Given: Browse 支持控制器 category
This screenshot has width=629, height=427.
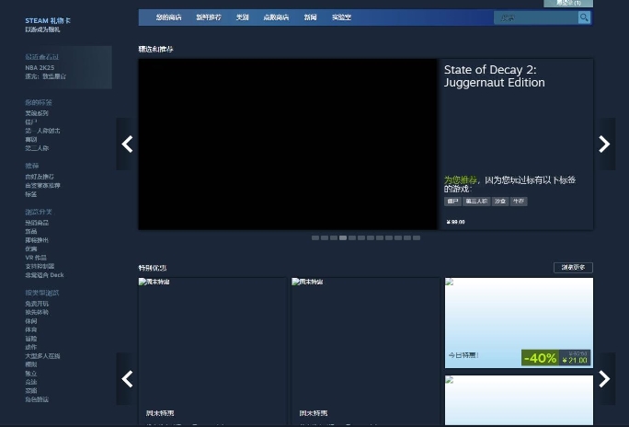Looking at the screenshot, I should [x=40, y=267].
